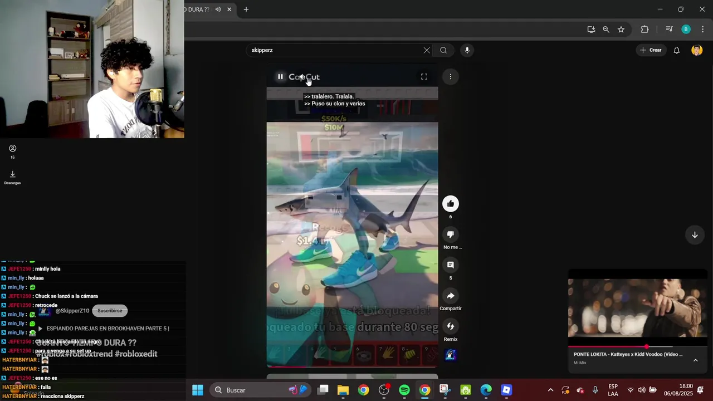The image size is (713, 401).
Task: Install app icon in address bar
Action: coord(591,30)
